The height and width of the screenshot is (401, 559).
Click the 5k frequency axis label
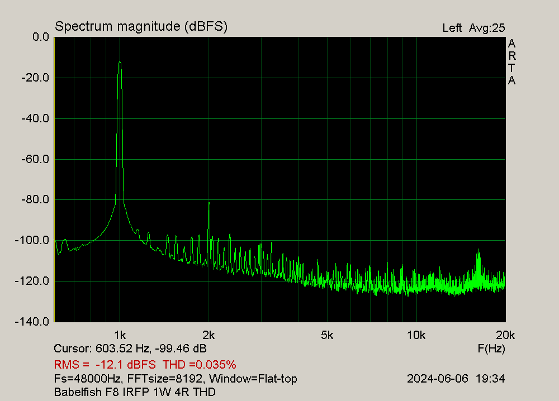[x=327, y=335]
